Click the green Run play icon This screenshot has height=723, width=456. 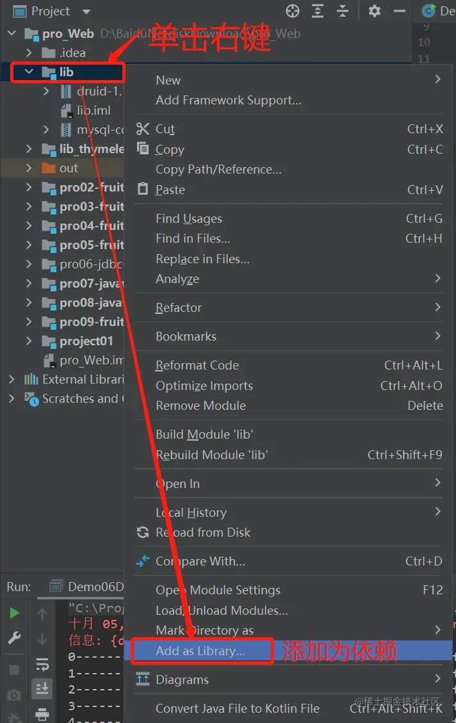click(x=14, y=613)
